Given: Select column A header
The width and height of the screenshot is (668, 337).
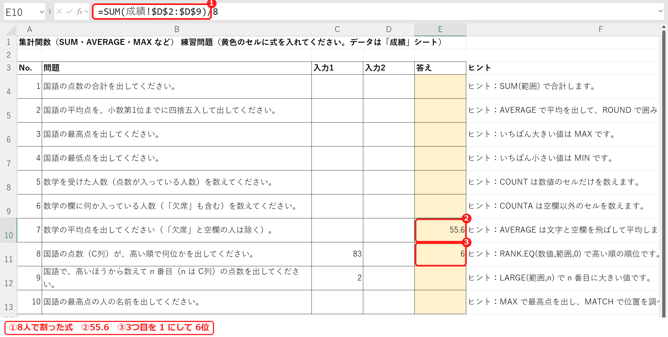Looking at the screenshot, I should (30, 30).
